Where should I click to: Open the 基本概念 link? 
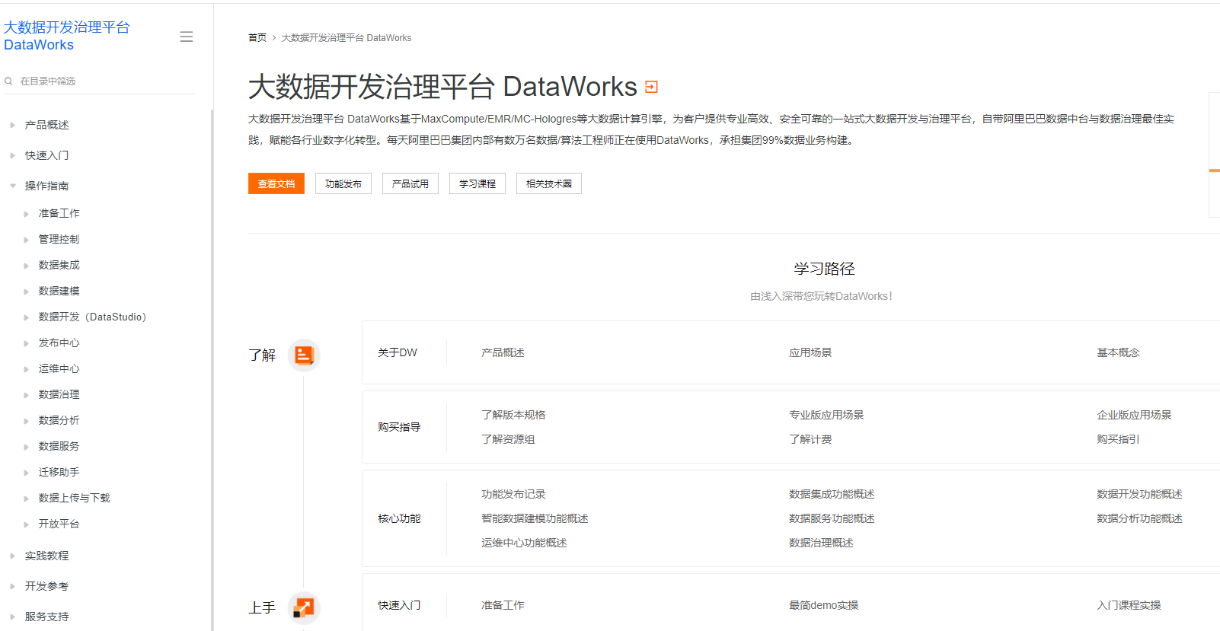[1118, 352]
